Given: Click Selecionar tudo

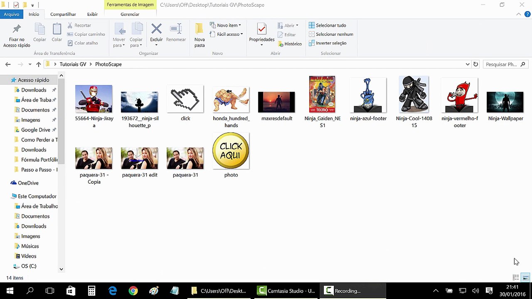Looking at the screenshot, I should click(x=327, y=25).
